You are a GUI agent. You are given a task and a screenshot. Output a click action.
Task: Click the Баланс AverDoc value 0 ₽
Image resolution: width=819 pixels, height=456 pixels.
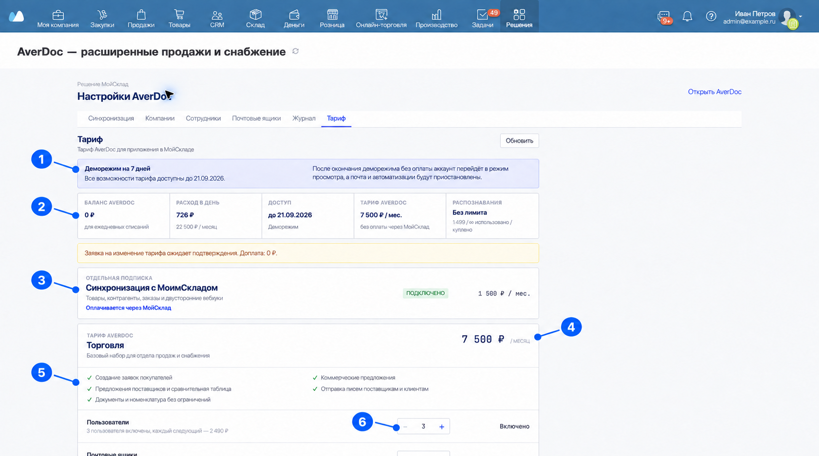[90, 215]
